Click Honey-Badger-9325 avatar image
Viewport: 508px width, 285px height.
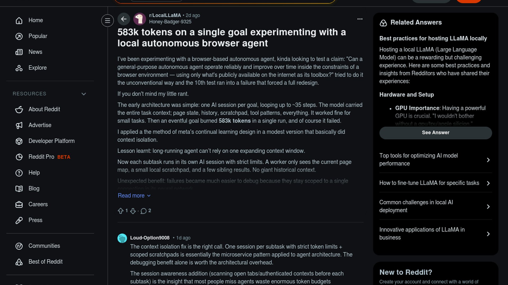[x=139, y=19]
